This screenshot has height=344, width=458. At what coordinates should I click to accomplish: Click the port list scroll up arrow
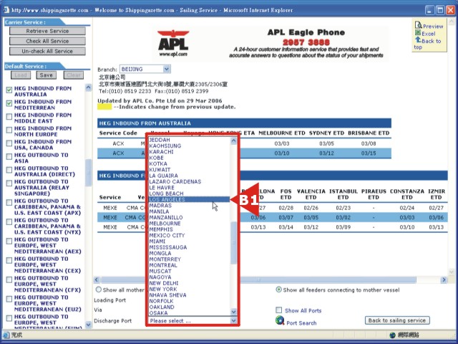(234, 140)
